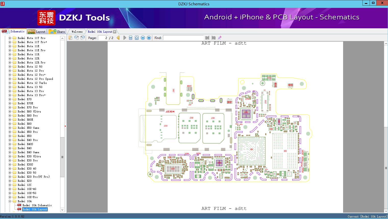The image size is (388, 219).
Task: Select the Redmi 10A Layout tree item
Action: (x=35, y=209)
